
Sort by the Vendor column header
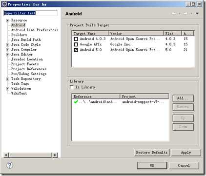(136, 34)
